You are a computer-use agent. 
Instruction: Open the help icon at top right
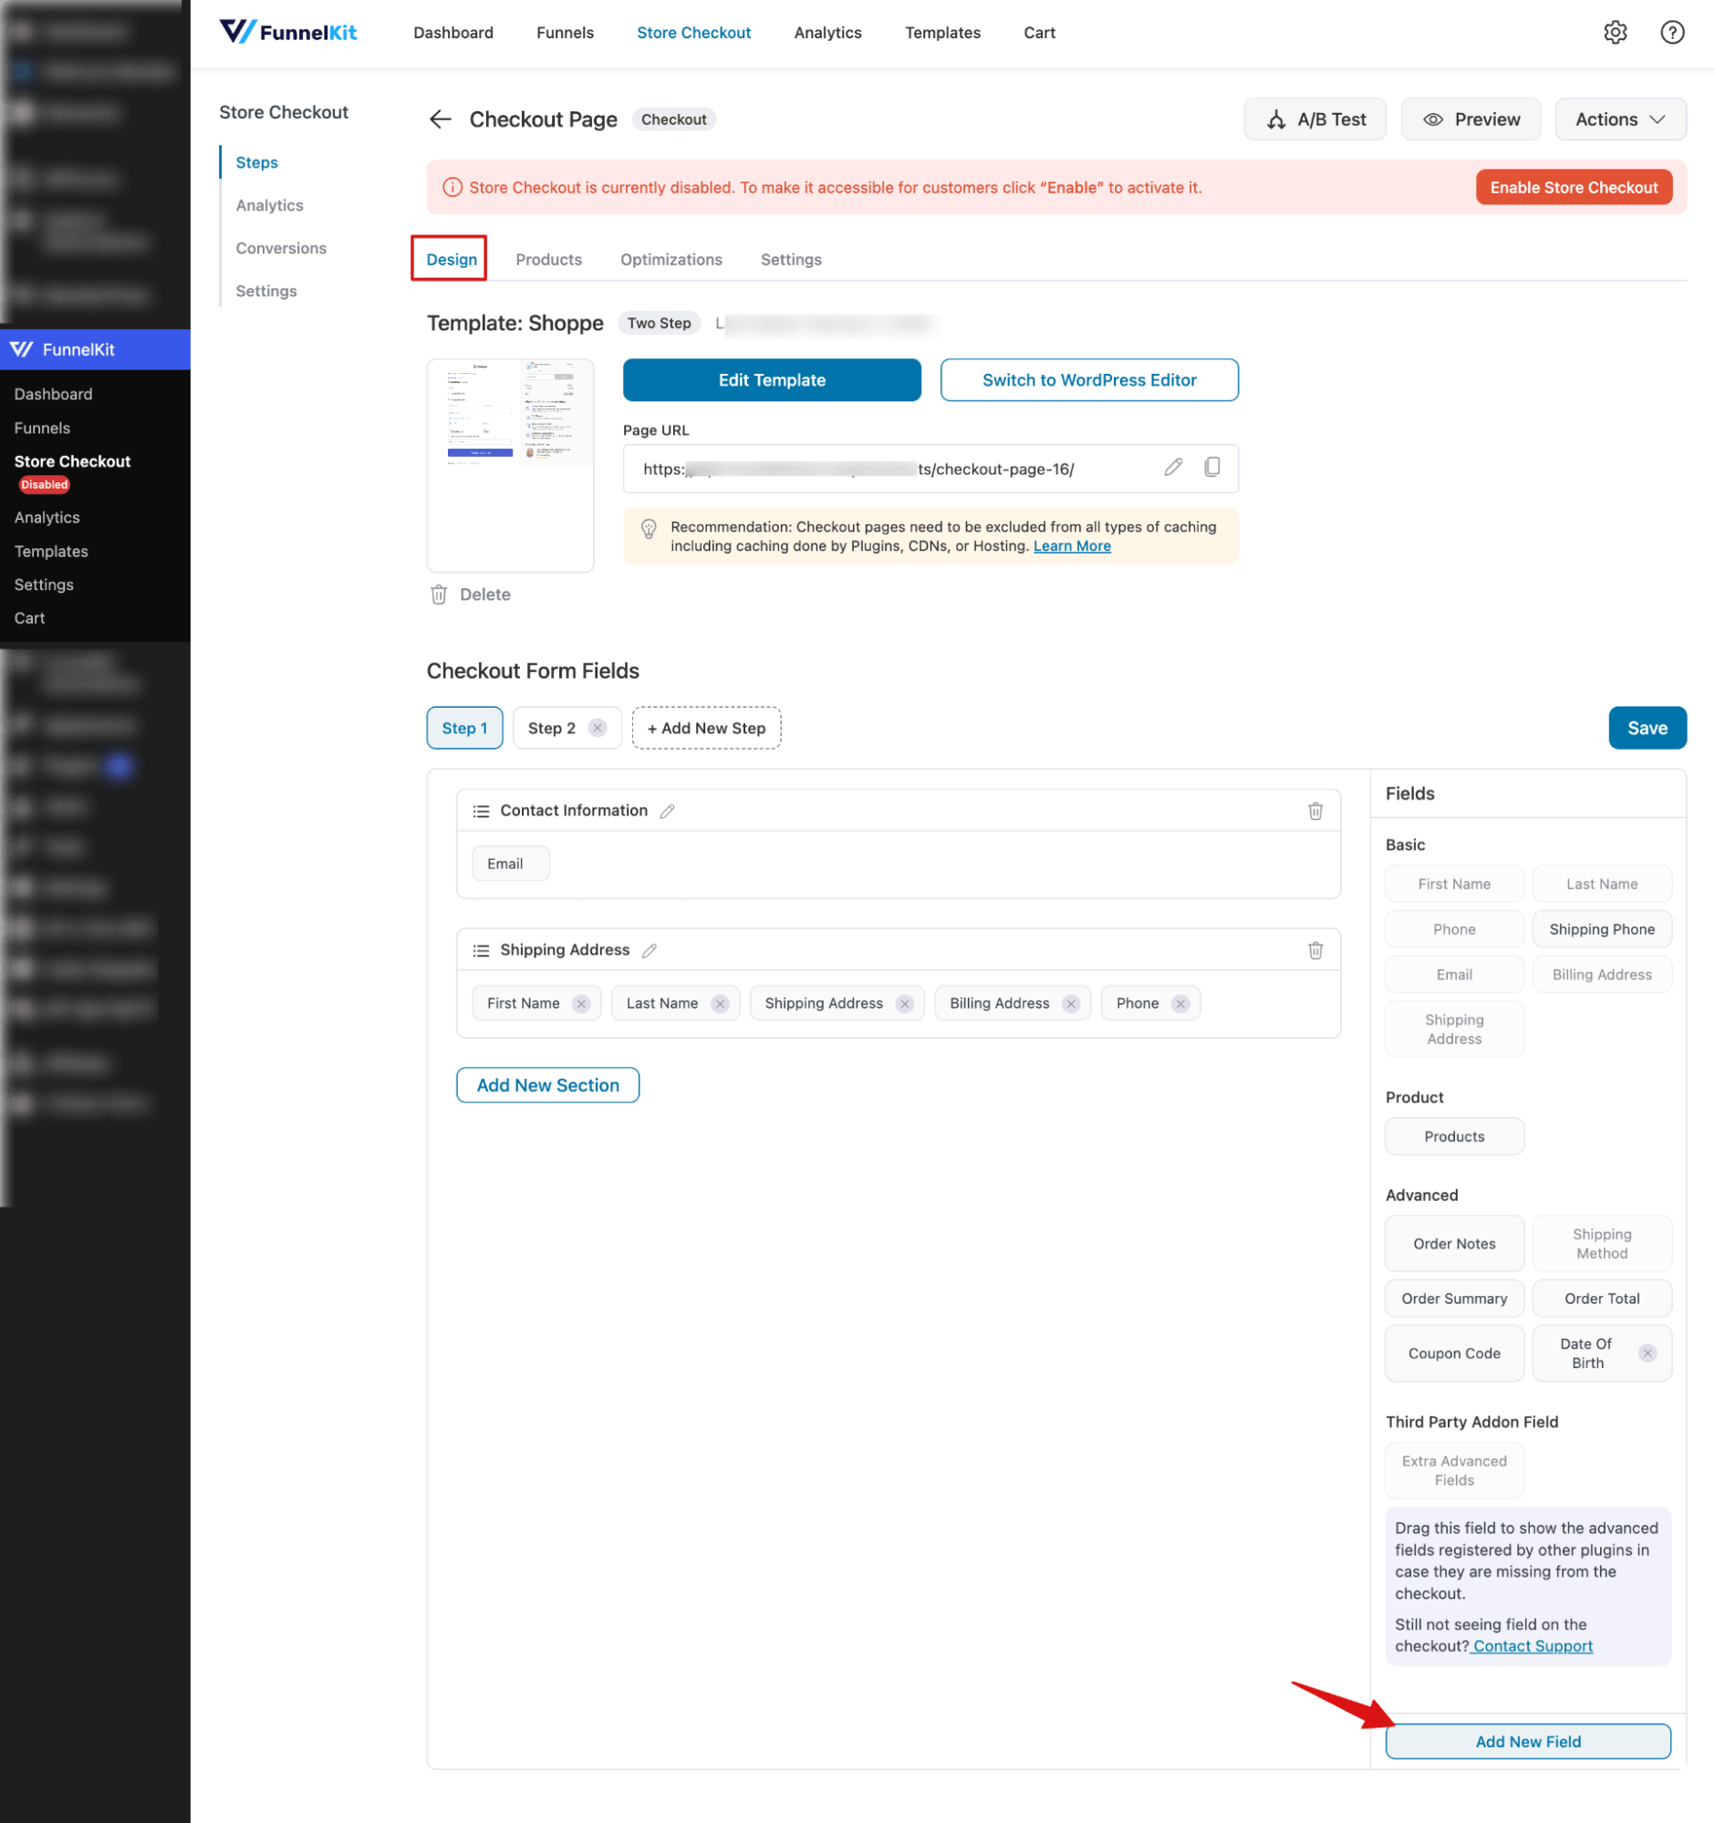click(1672, 32)
